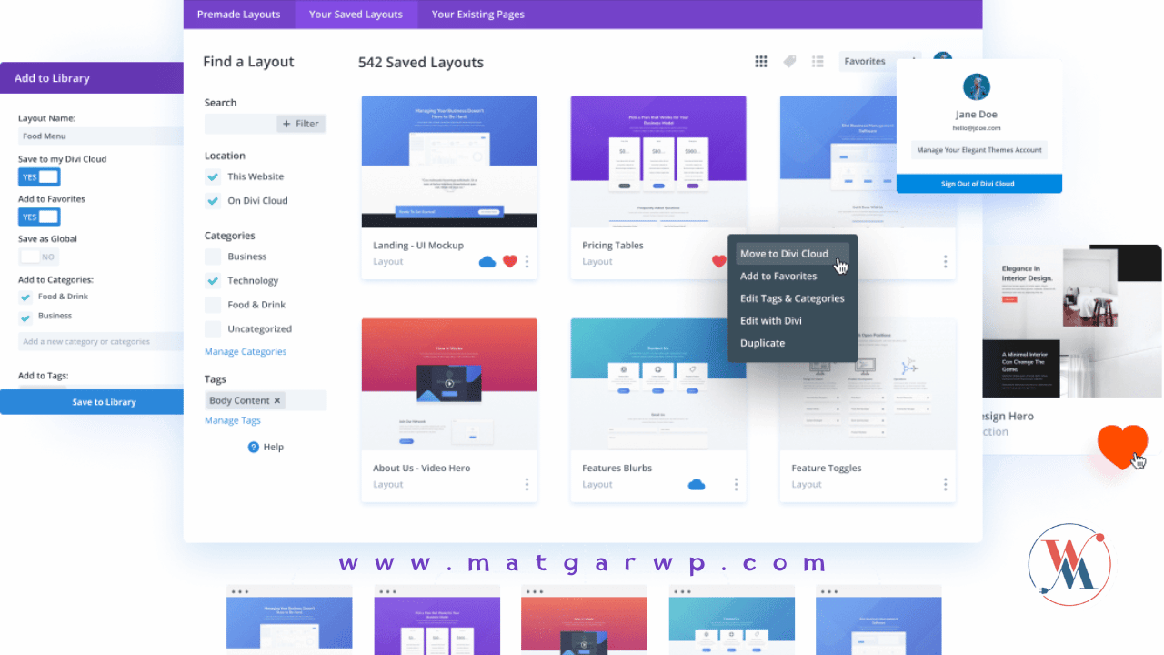Open three-dot menu on About Us - Video Hero

527,485
